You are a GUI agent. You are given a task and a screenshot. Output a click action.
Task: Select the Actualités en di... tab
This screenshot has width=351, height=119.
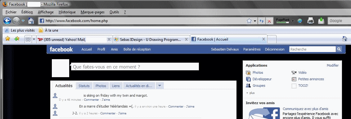(x=139, y=86)
